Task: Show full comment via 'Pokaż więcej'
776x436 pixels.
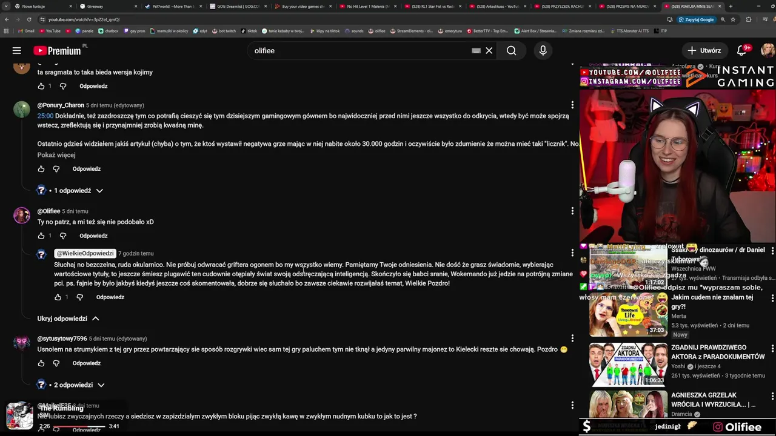Action: pyautogui.click(x=56, y=155)
